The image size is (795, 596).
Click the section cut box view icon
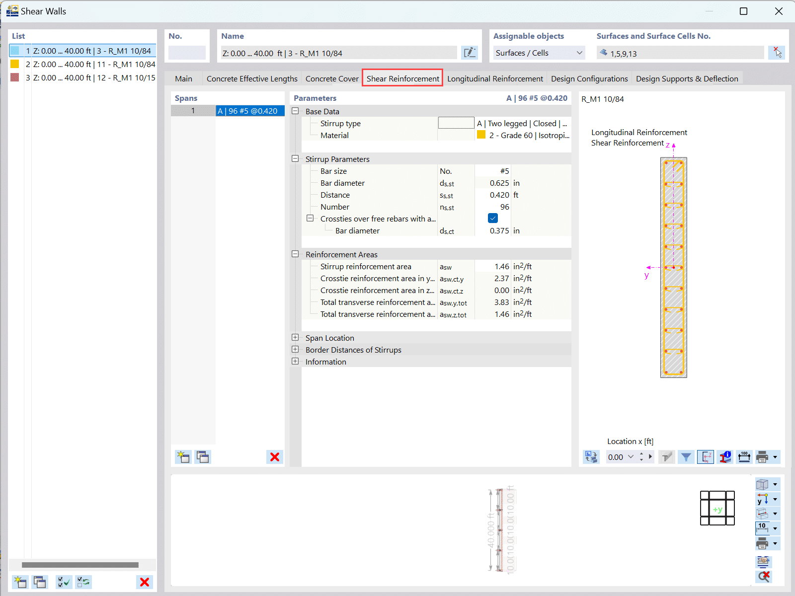point(762,514)
